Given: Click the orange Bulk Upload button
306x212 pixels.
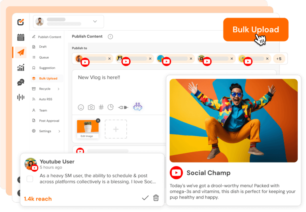Looking at the screenshot, I should click(256, 29).
